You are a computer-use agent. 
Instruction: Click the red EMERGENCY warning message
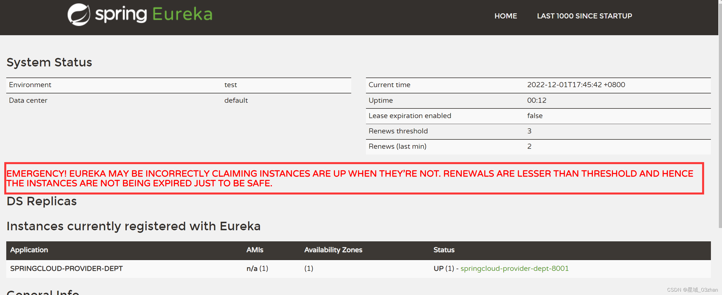tap(349, 178)
